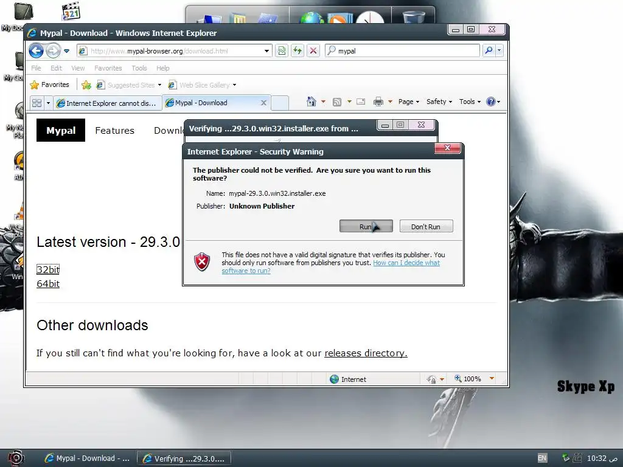The image size is (623, 467).
Task: Click the zoom level 100% button
Action: 468,379
